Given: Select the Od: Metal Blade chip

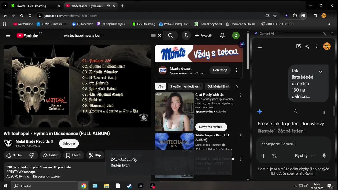Looking at the screenshot, I should click(x=219, y=86).
